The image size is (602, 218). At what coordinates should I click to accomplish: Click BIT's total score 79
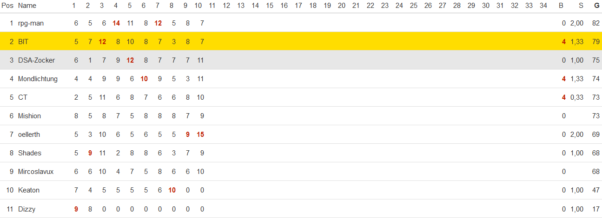(x=595, y=42)
